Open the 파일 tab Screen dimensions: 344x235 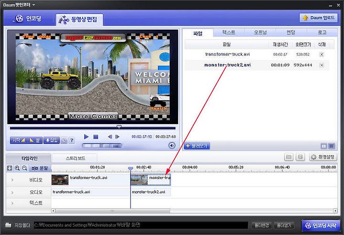198,33
